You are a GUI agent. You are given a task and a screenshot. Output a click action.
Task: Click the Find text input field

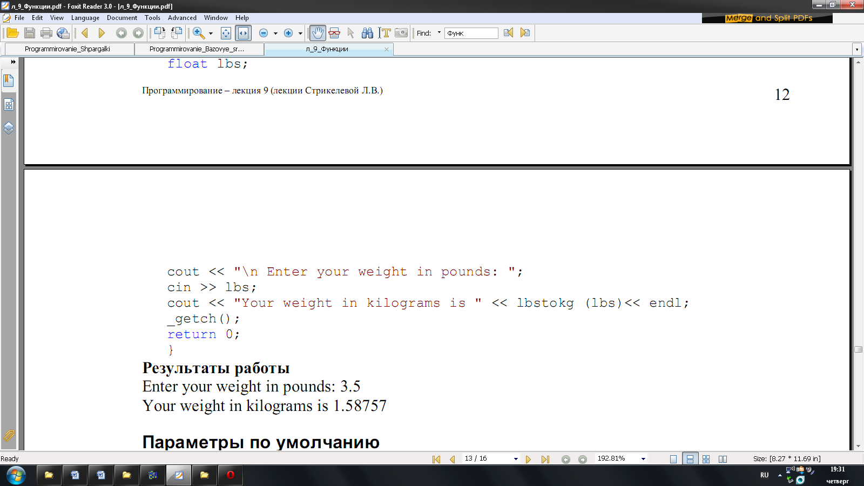(x=471, y=33)
